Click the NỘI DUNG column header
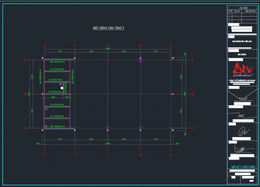 [249, 11]
